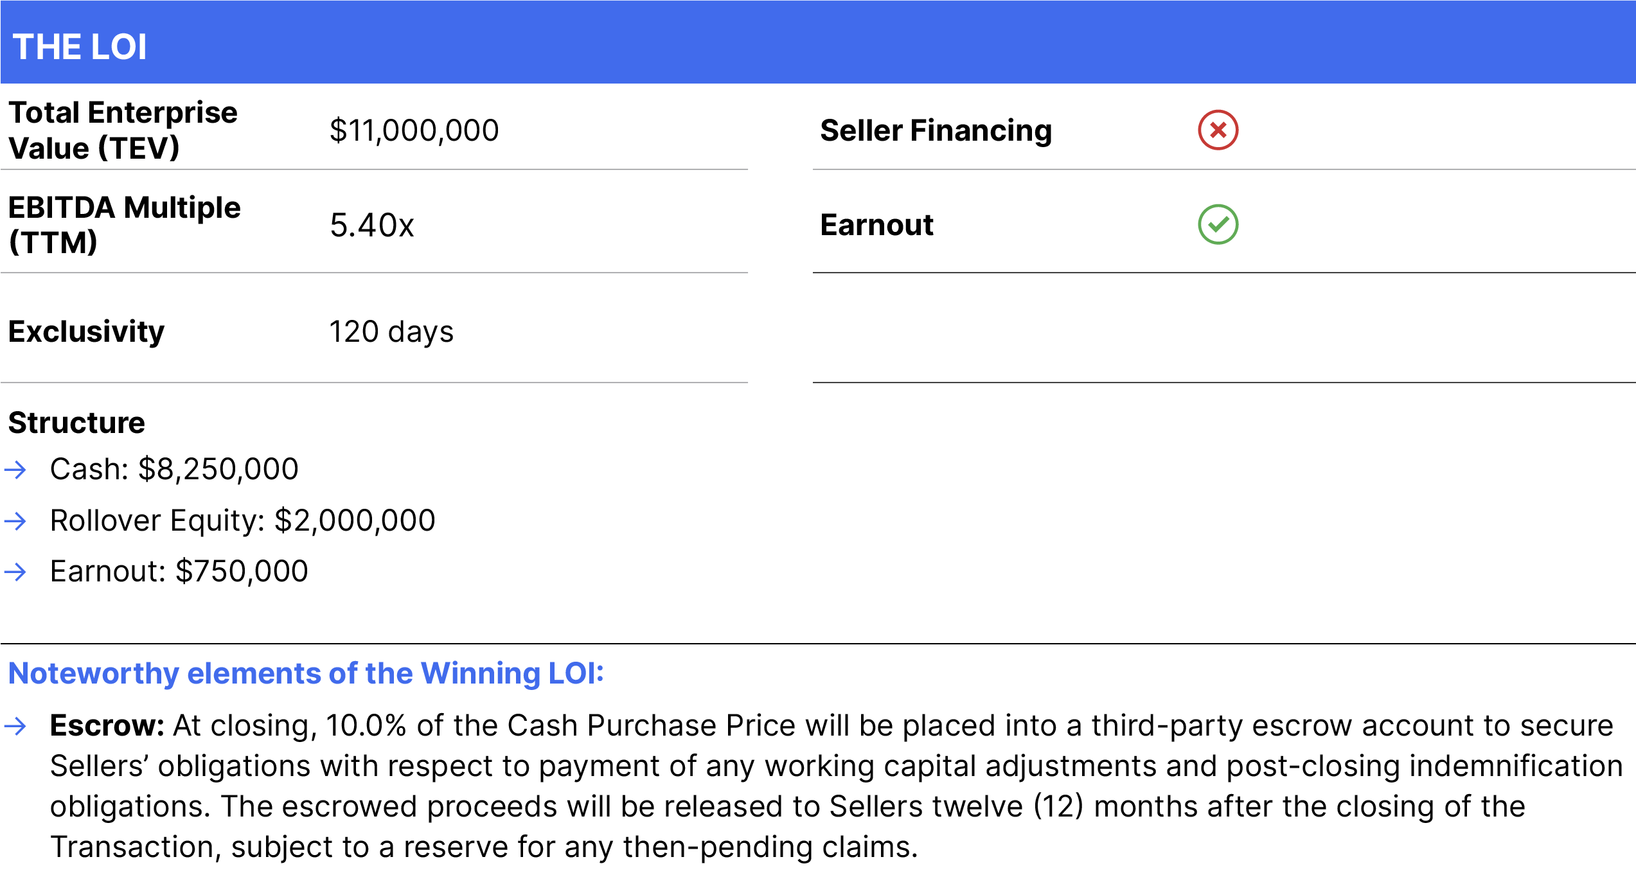Click the Rollover Equity: $2,000,000 line
The width and height of the screenshot is (1636, 875).
pyautogui.click(x=243, y=521)
